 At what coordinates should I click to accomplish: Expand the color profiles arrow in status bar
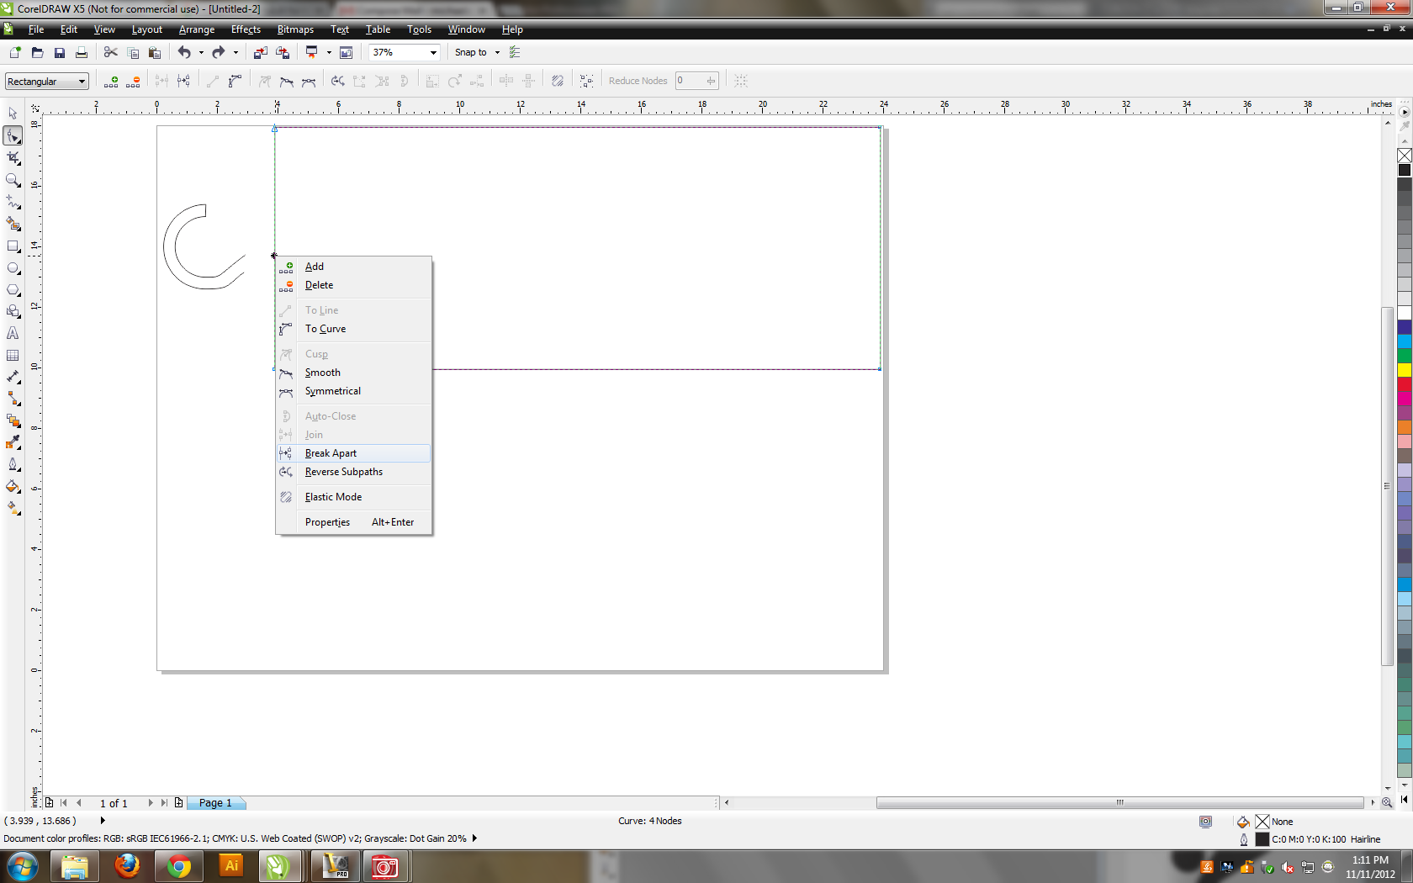tap(474, 838)
